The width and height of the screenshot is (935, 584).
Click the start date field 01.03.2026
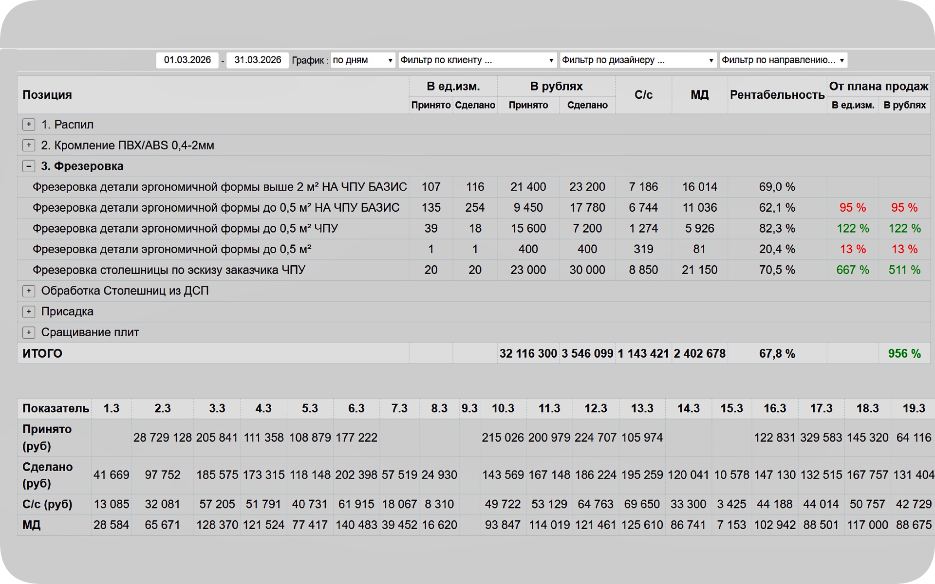(187, 60)
